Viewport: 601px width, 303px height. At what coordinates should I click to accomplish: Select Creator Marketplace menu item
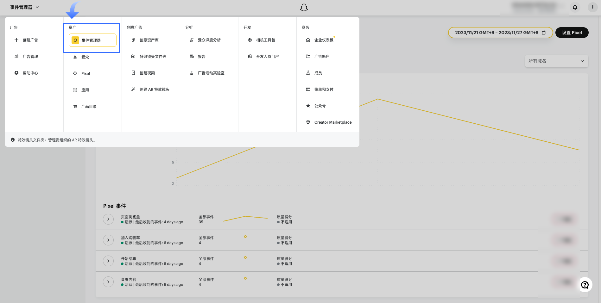pyautogui.click(x=333, y=122)
